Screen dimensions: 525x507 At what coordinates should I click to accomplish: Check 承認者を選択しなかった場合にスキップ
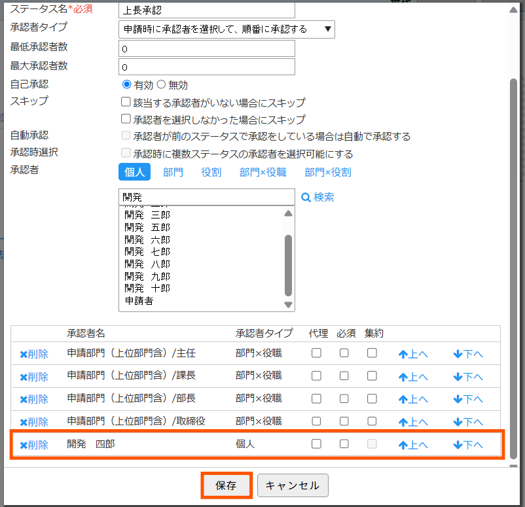[x=126, y=119]
